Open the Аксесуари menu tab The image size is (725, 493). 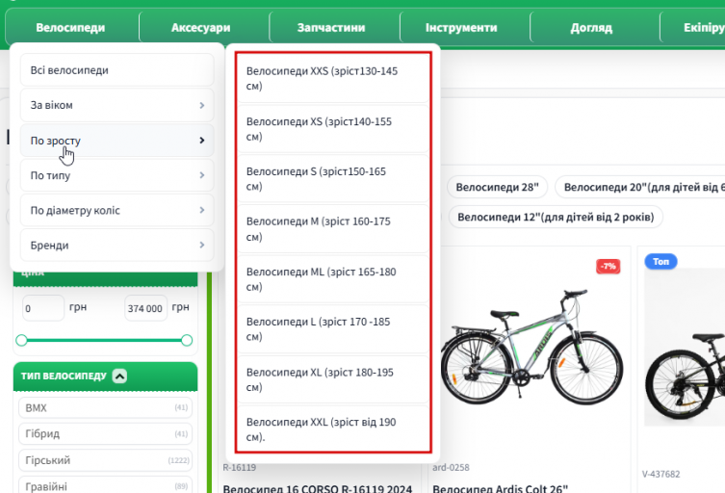pos(200,27)
